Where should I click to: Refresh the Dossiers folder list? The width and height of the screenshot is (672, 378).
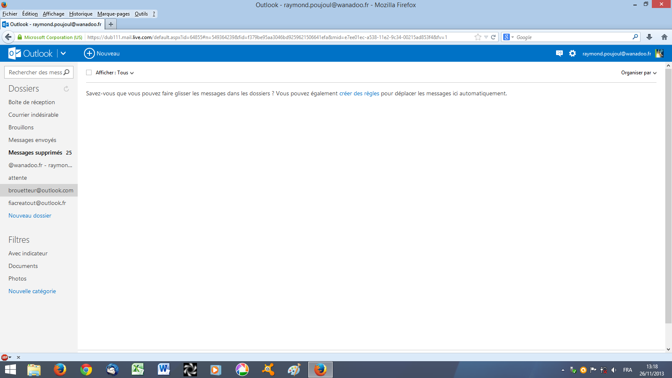point(66,89)
